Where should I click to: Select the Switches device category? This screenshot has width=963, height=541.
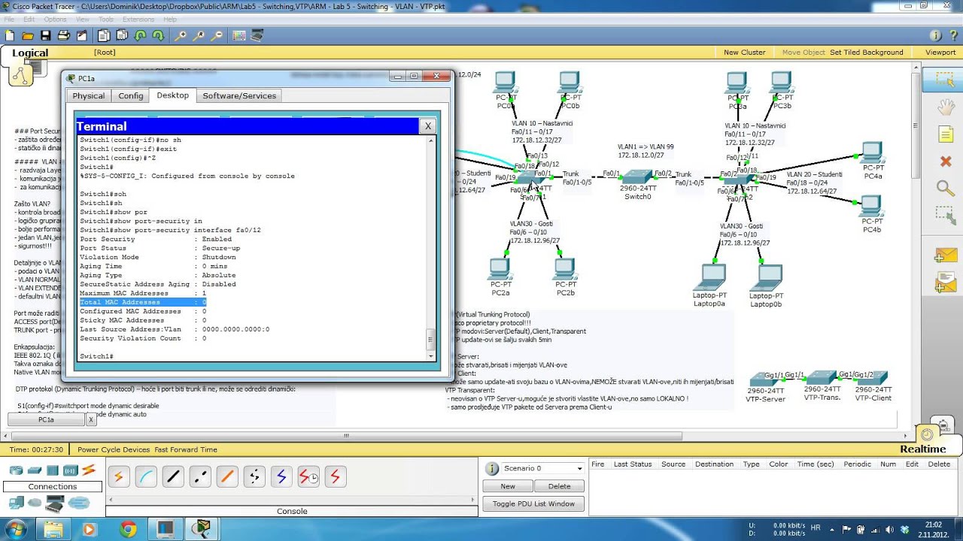(35, 470)
